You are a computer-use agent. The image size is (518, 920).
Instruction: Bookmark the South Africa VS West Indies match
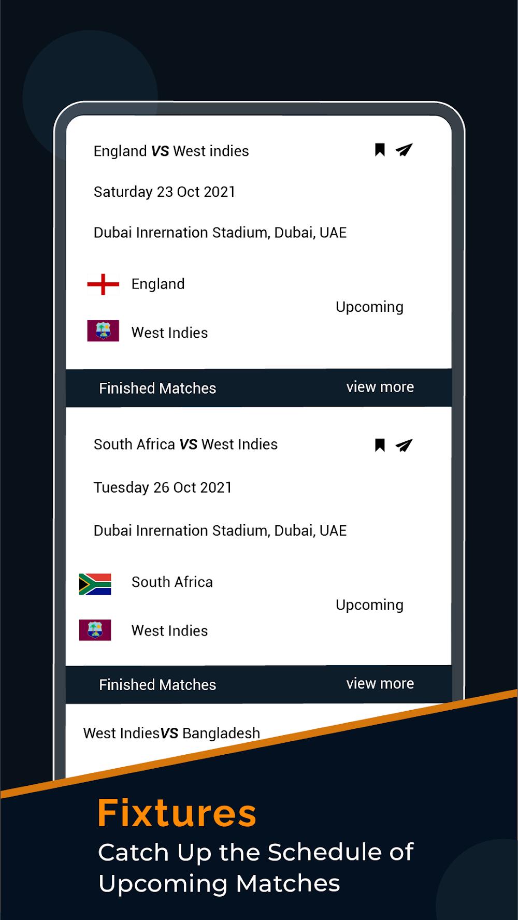pos(380,445)
